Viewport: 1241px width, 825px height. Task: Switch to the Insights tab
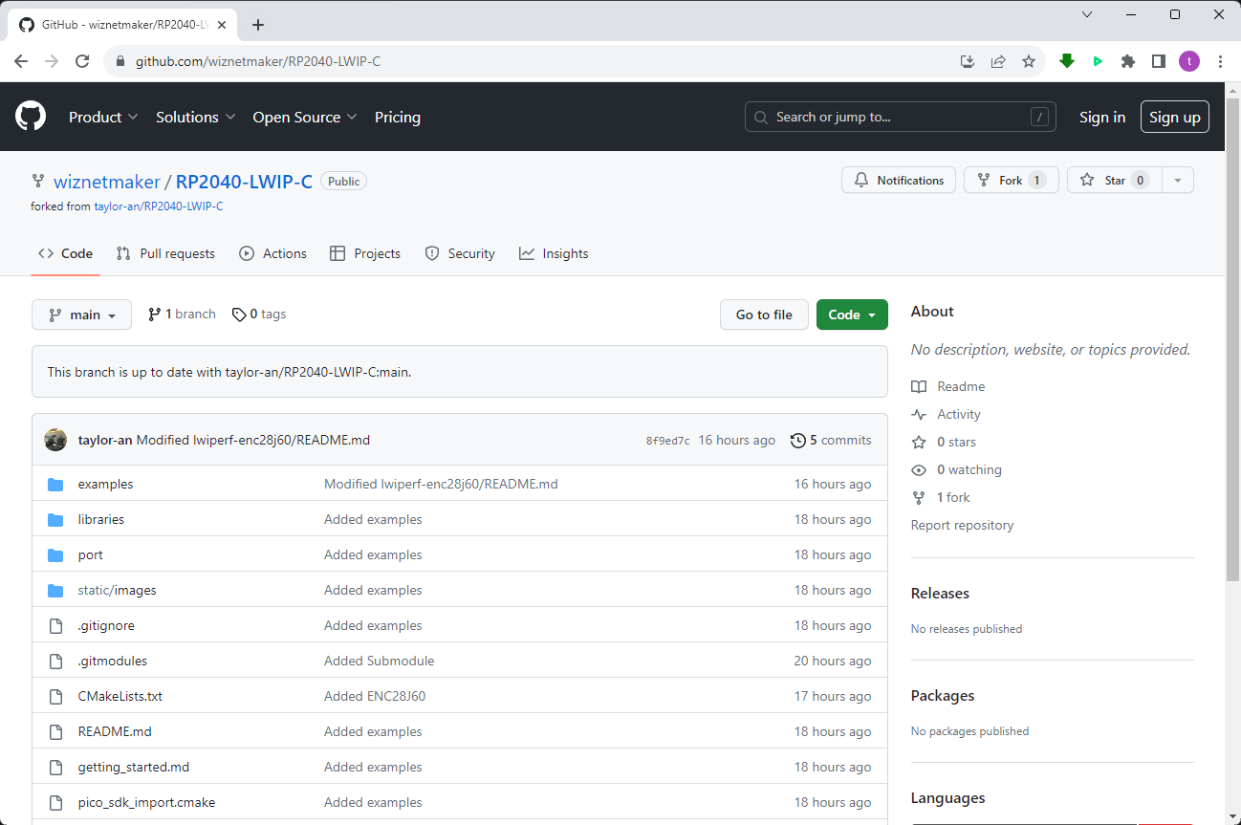554,253
